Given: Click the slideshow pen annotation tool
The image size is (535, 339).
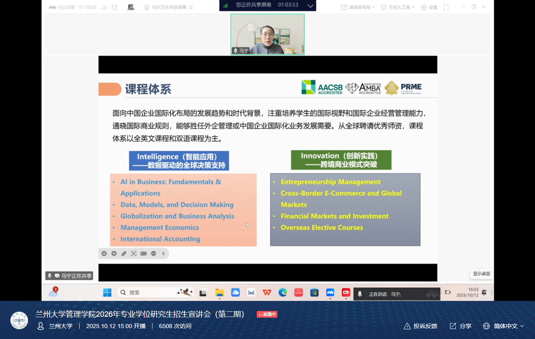Looking at the screenshot, I should pos(124,253).
